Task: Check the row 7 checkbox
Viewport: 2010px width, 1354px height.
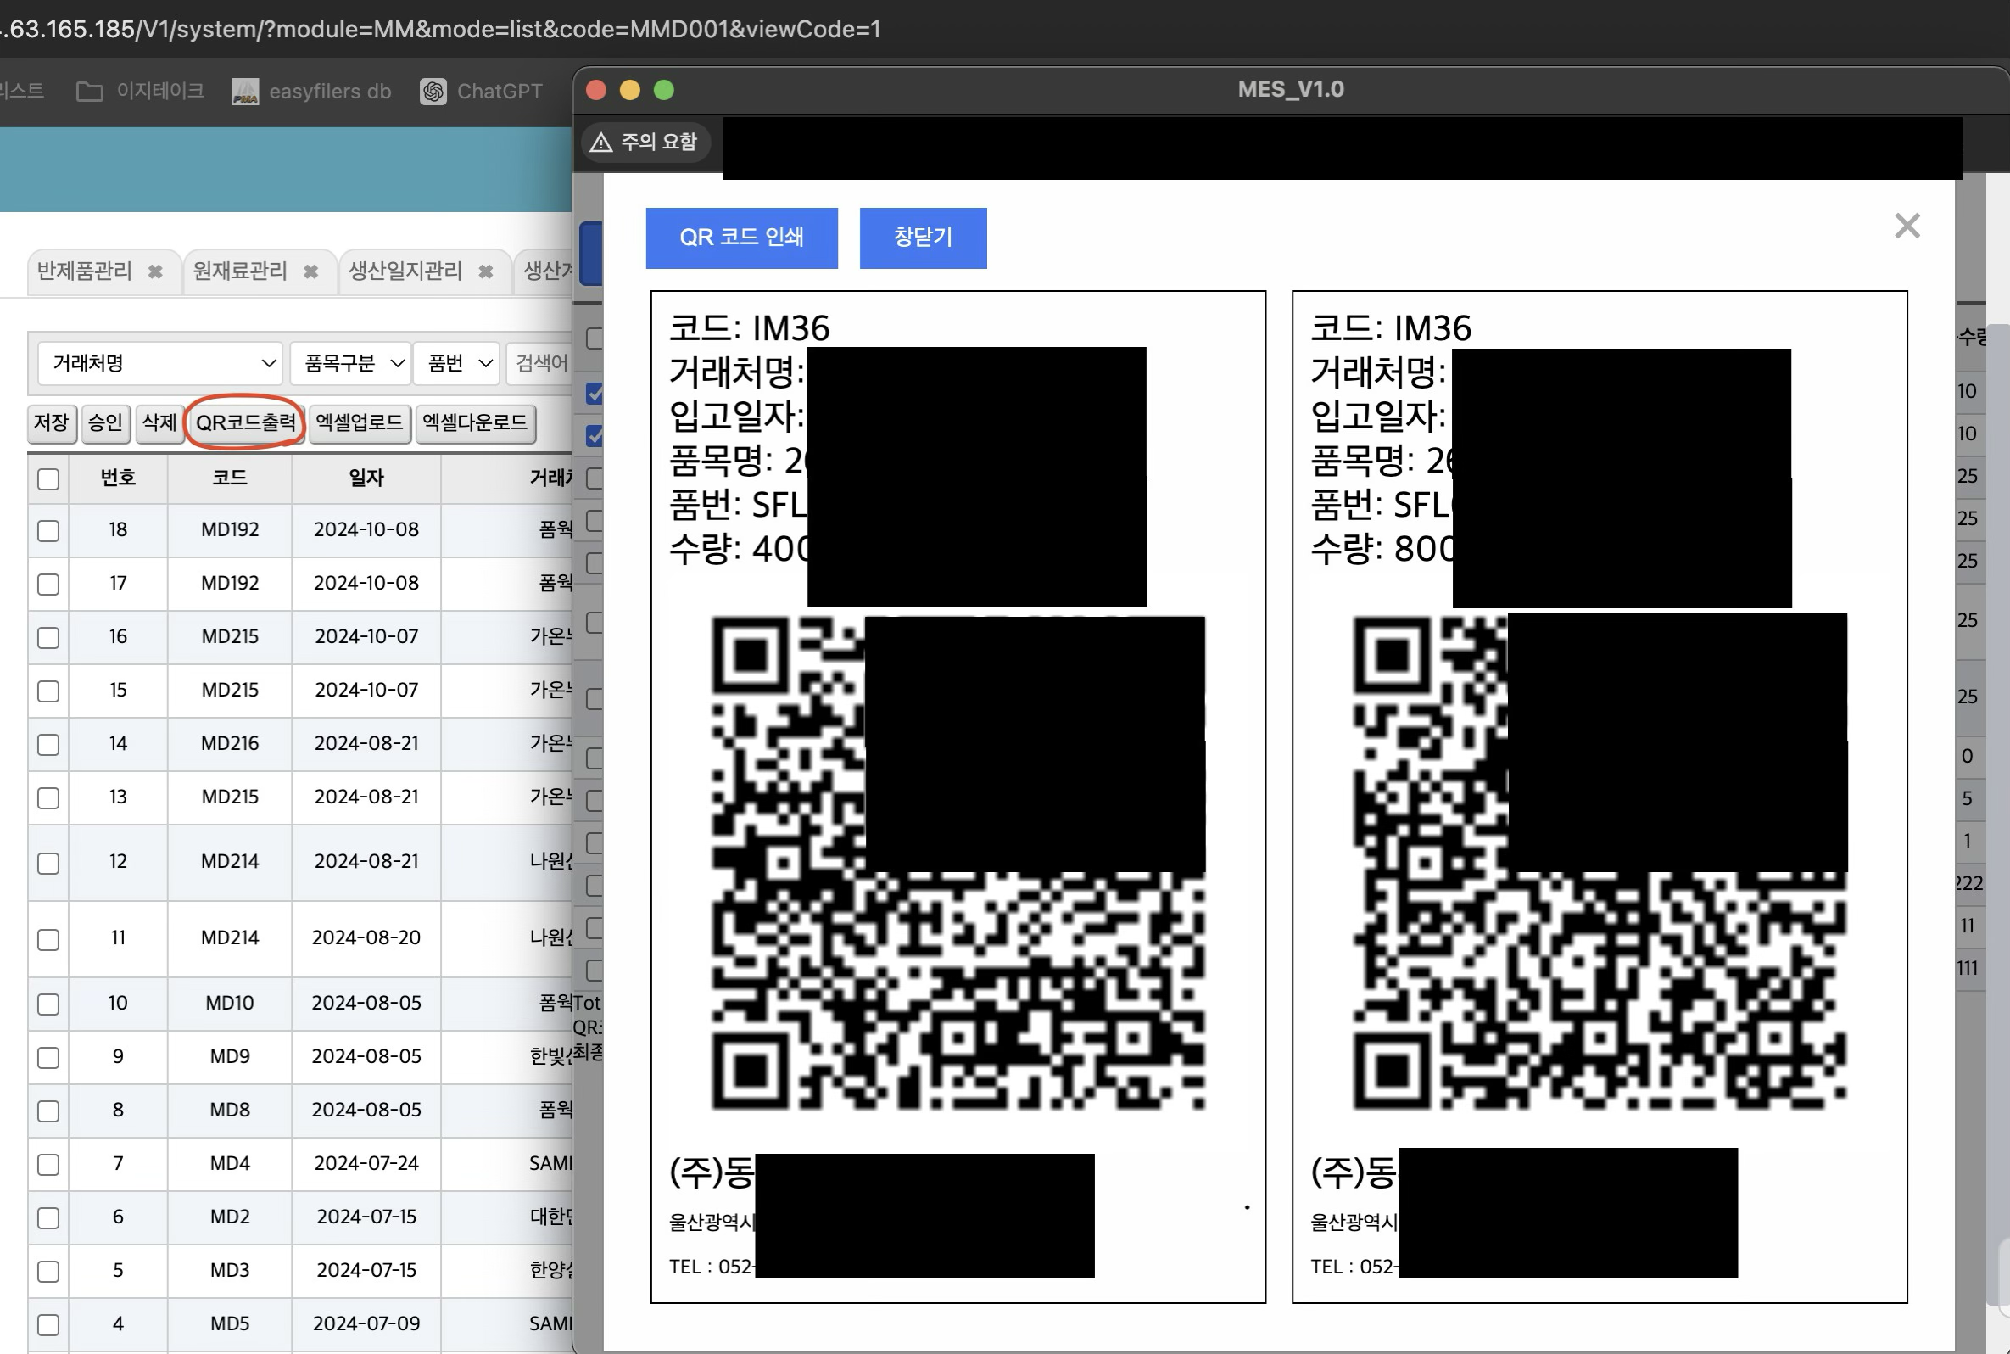Action: 48,1164
